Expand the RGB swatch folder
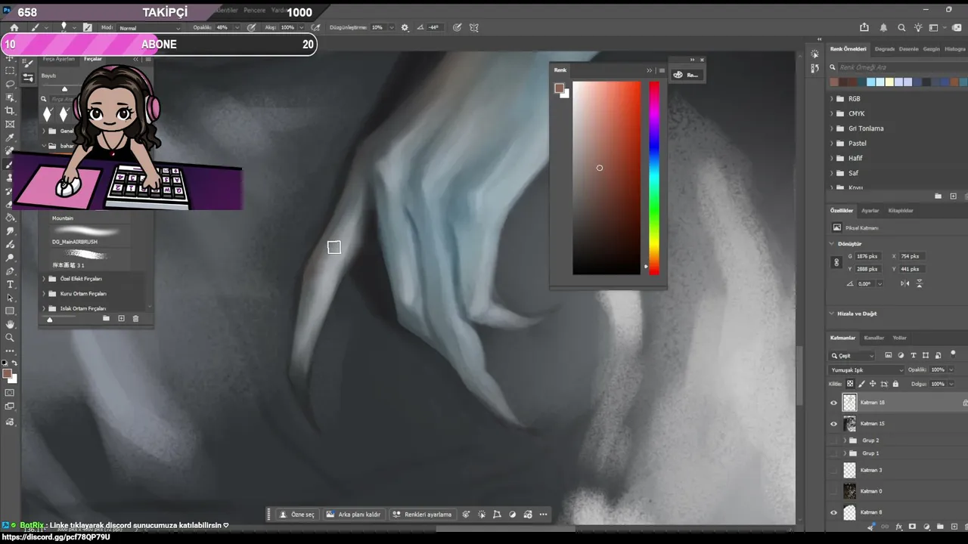This screenshot has width=968, height=544. click(832, 99)
